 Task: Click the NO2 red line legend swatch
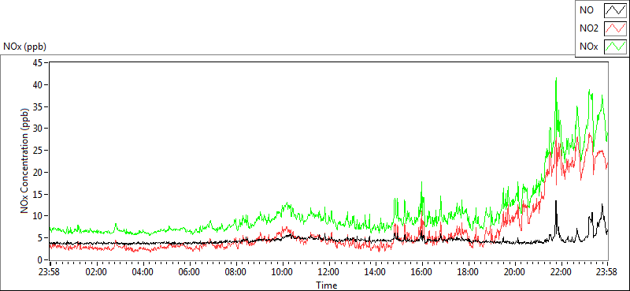coord(615,29)
